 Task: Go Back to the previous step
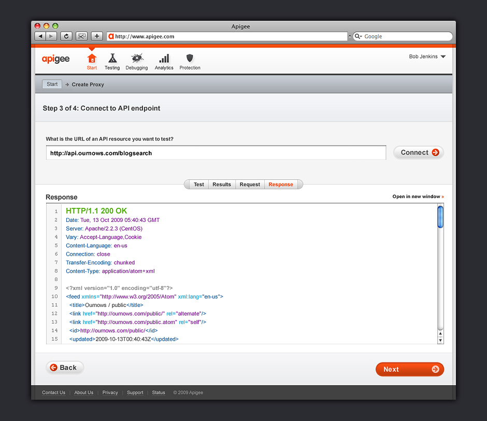tap(65, 368)
